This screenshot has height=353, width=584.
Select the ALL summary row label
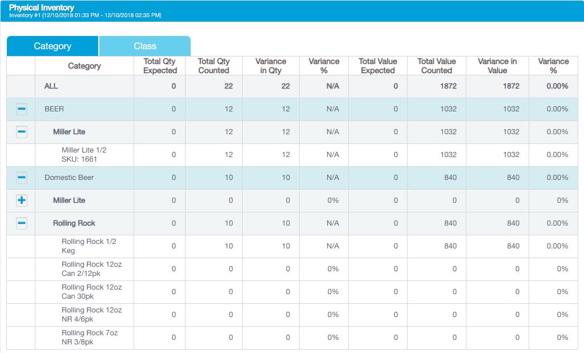click(x=51, y=86)
